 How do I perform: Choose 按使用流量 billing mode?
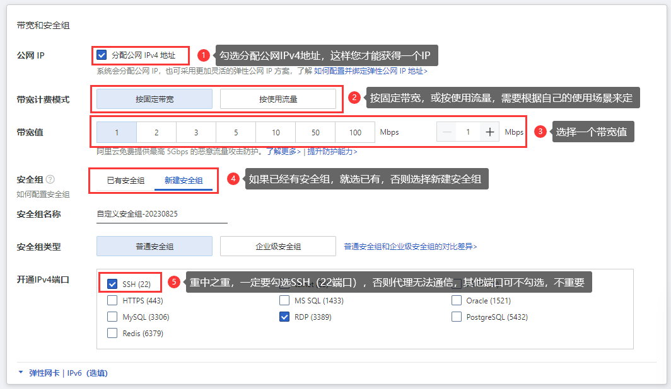pyautogui.click(x=277, y=99)
